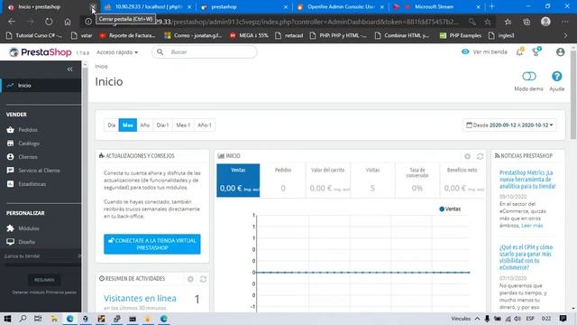Open Acceso rápido dropdown
Viewport: 577px width, 325px height.
click(x=117, y=52)
